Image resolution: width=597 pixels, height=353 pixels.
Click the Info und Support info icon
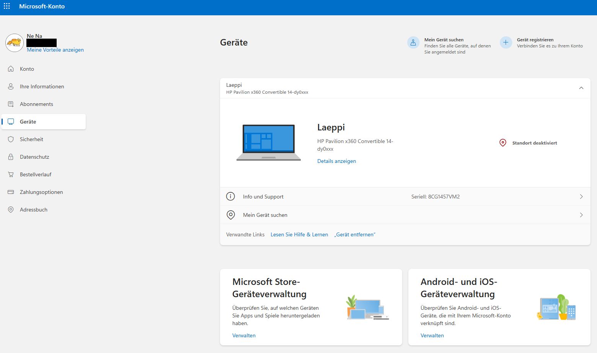(x=230, y=197)
